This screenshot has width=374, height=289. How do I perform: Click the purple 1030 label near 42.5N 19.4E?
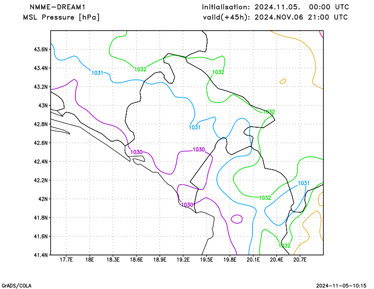pos(199,150)
